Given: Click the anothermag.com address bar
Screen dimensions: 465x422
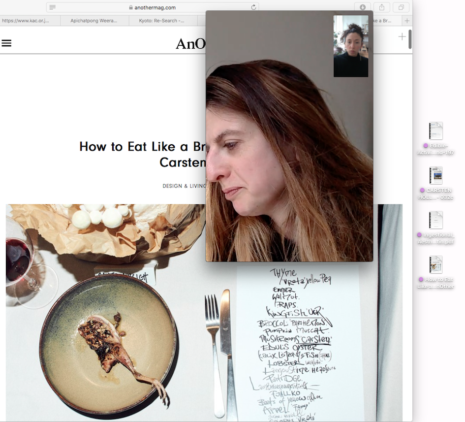Looking at the screenshot, I should click(x=153, y=7).
